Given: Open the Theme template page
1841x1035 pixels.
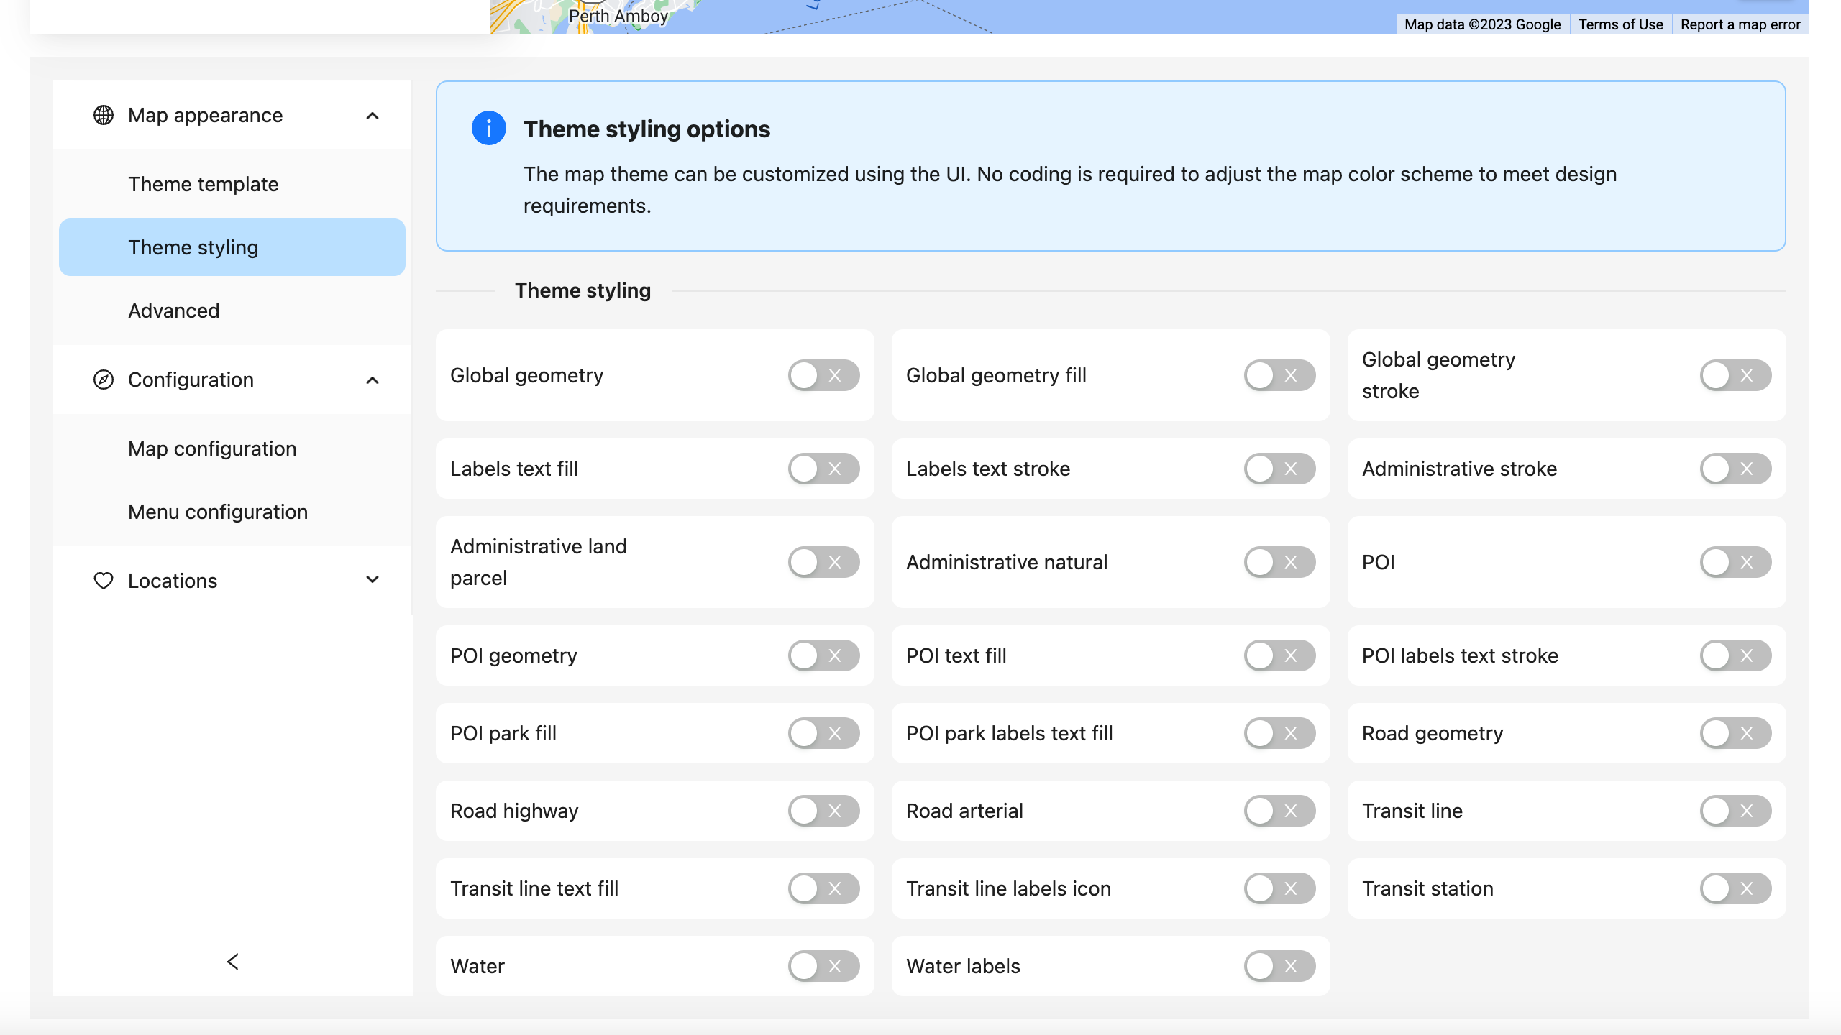Looking at the screenshot, I should pyautogui.click(x=203, y=184).
